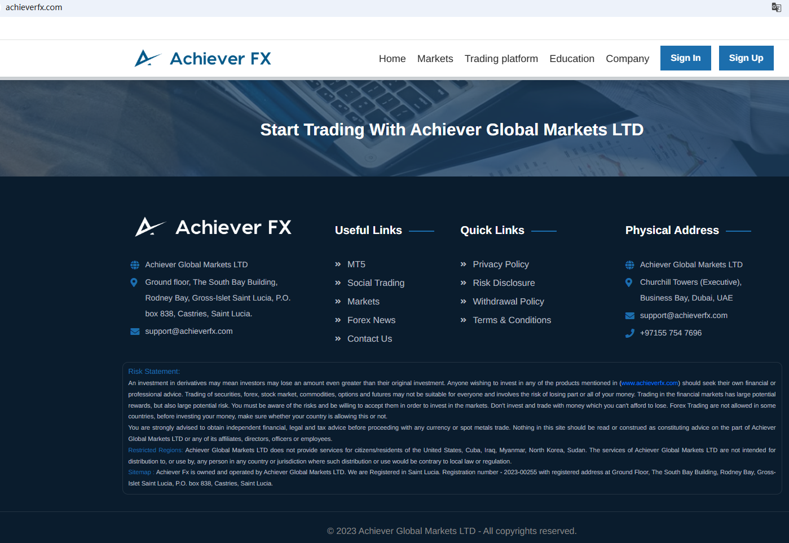Click 'Ground floor, The South Bay Building,' text
The image size is (789, 543).
211,282
